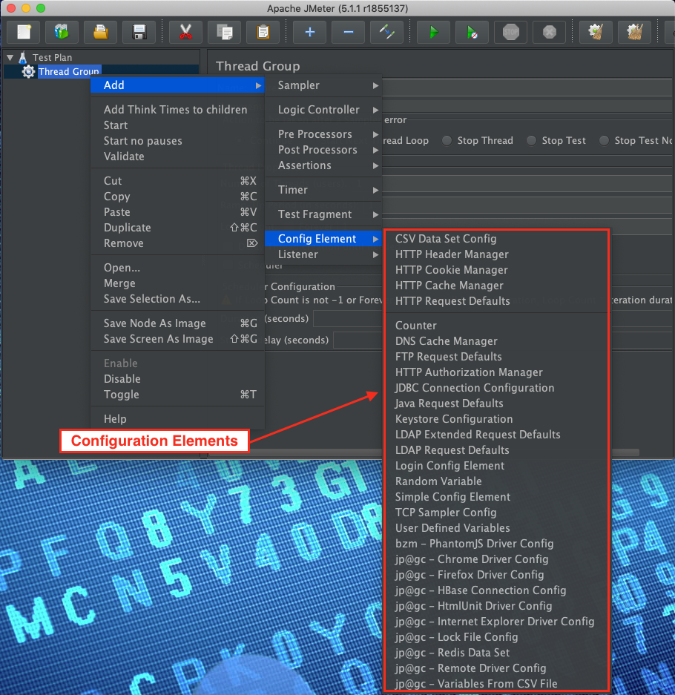Click the Cut scissors icon
The width and height of the screenshot is (675, 695).
(185, 32)
